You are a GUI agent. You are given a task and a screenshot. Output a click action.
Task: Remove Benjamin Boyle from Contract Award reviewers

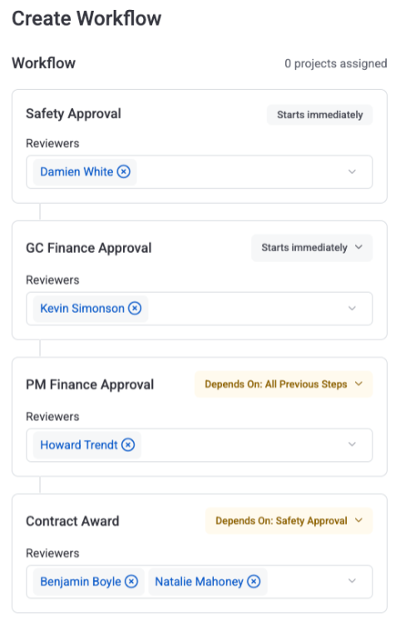[x=131, y=582]
